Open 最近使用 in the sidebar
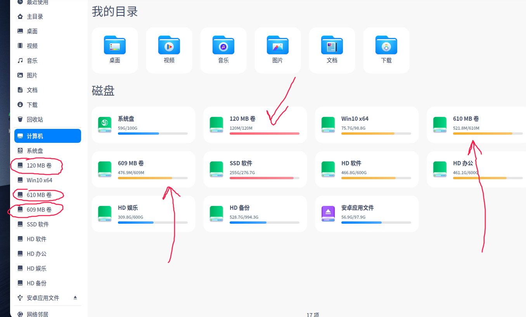This screenshot has width=526, height=317. pyautogui.click(x=48, y=2)
